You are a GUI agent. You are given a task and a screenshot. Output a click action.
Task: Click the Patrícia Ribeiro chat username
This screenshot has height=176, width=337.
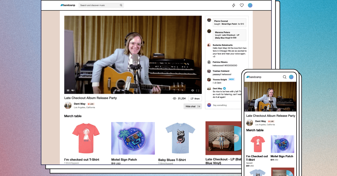click(220, 62)
